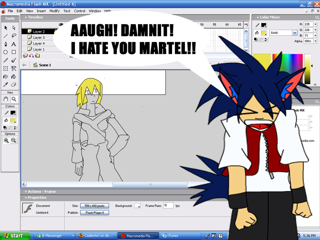Click Black and White in Color Mixer
Image resolution: width=320 pixels, height=240 pixels.
[x=256, y=39]
